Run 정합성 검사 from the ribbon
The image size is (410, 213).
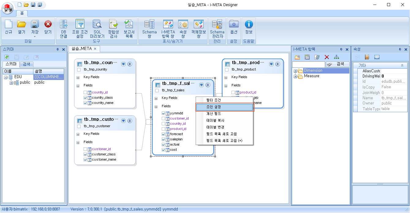113,29
